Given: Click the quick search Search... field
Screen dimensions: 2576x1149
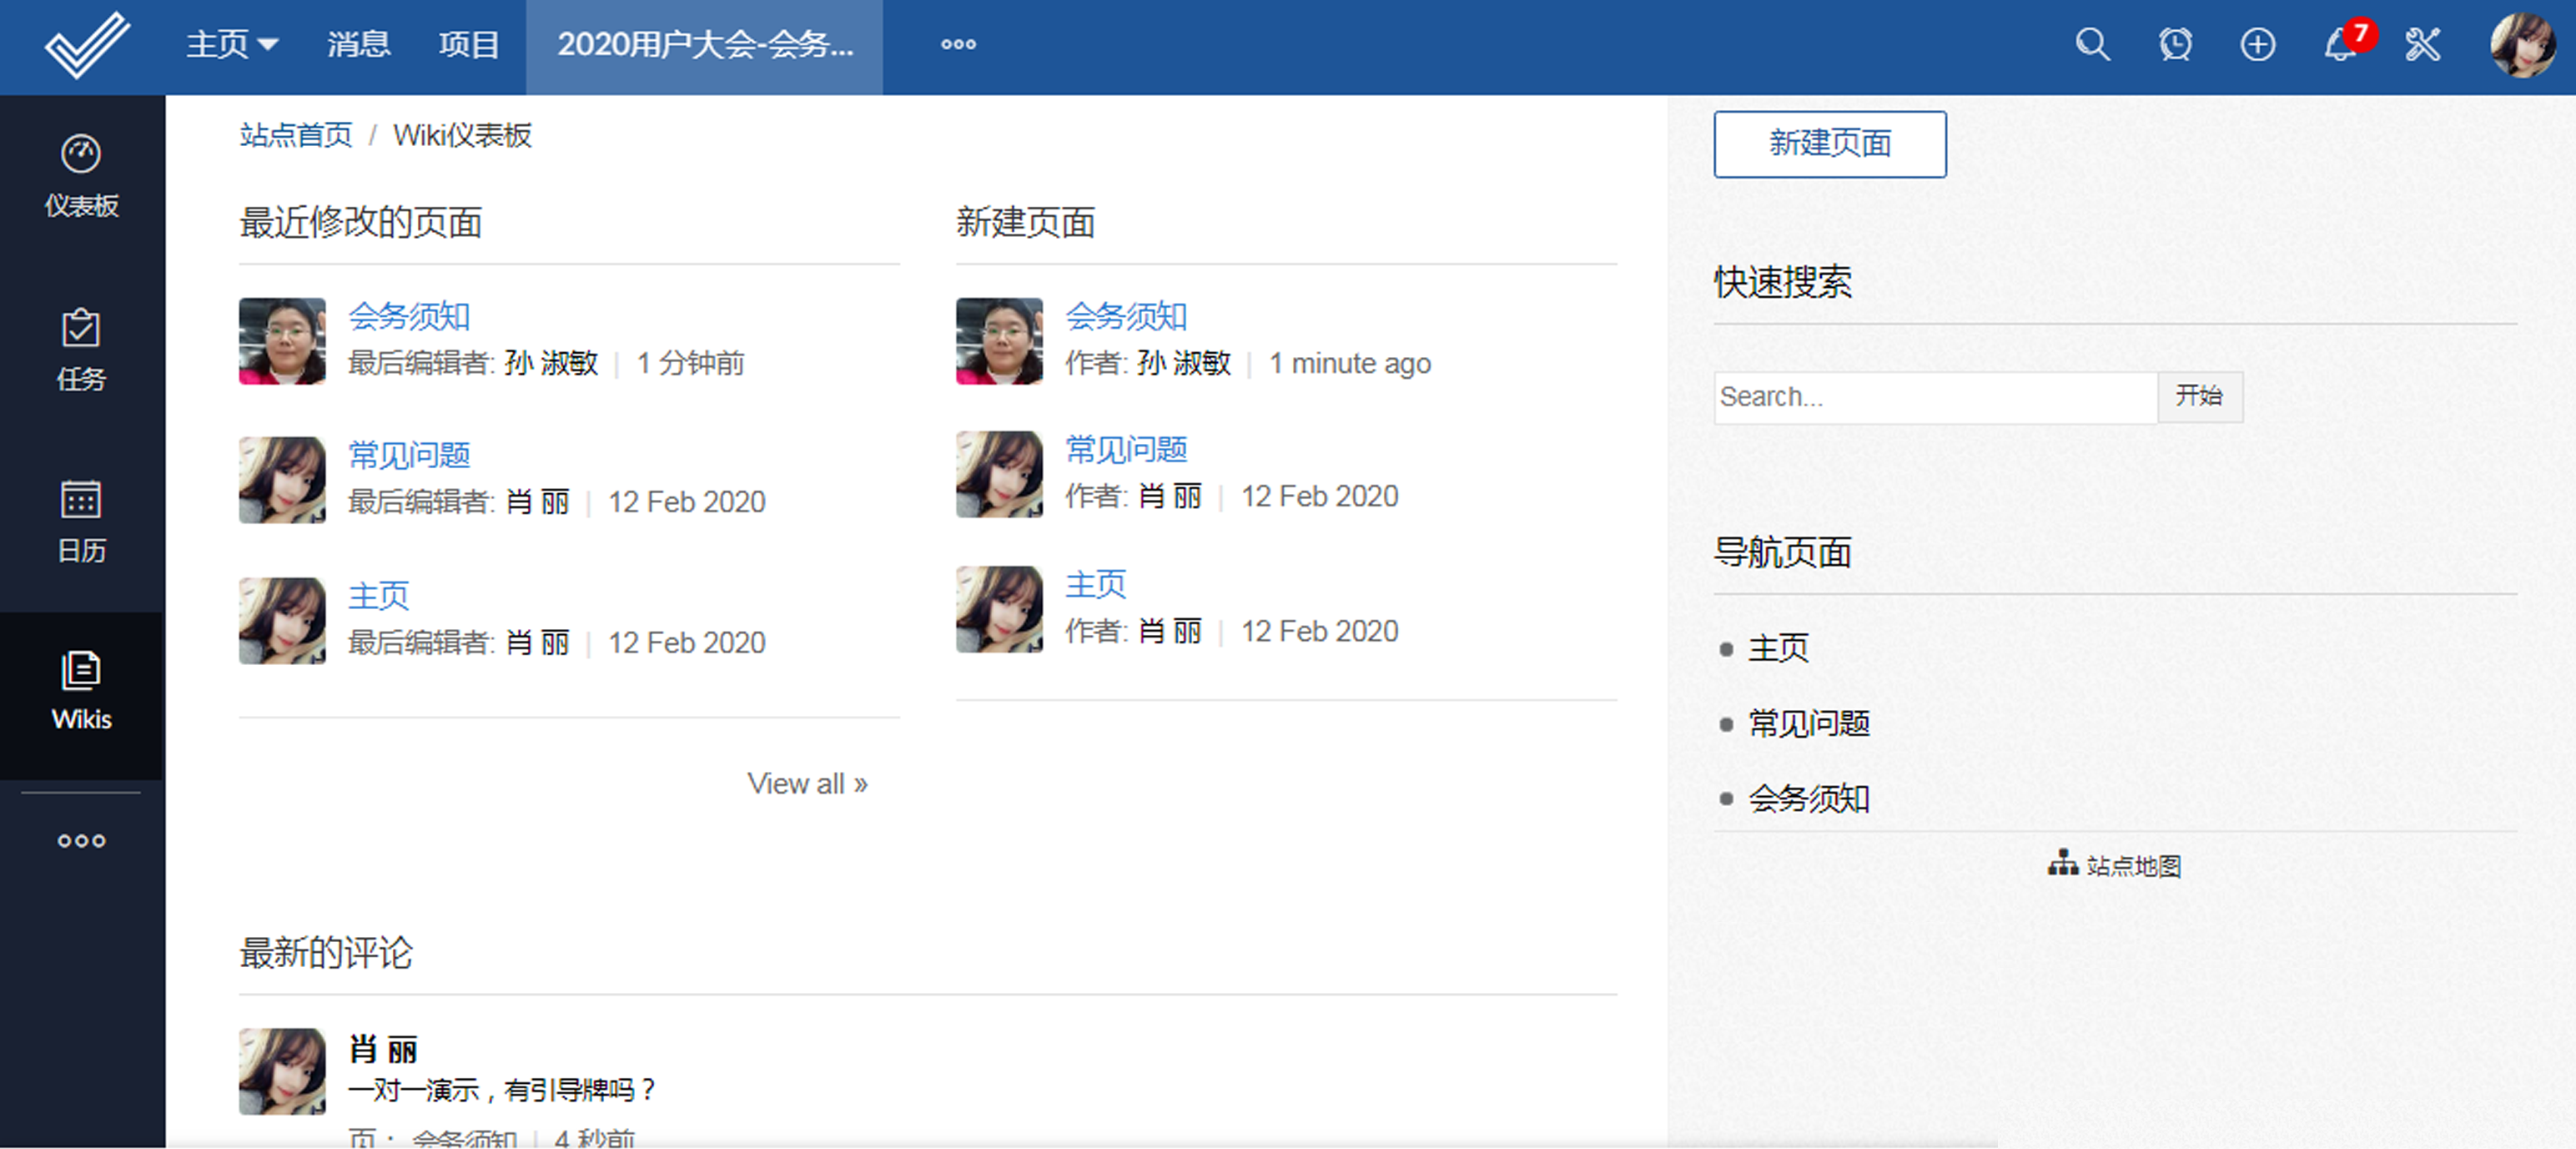Looking at the screenshot, I should (x=1934, y=397).
